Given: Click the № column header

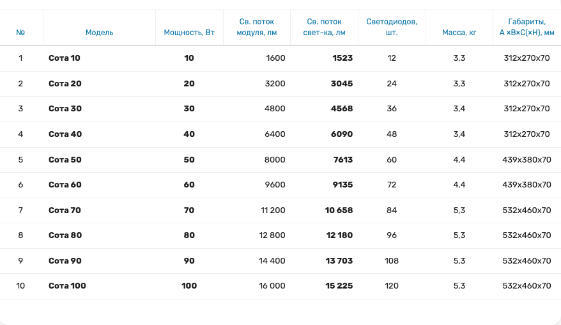Looking at the screenshot, I should [20, 33].
